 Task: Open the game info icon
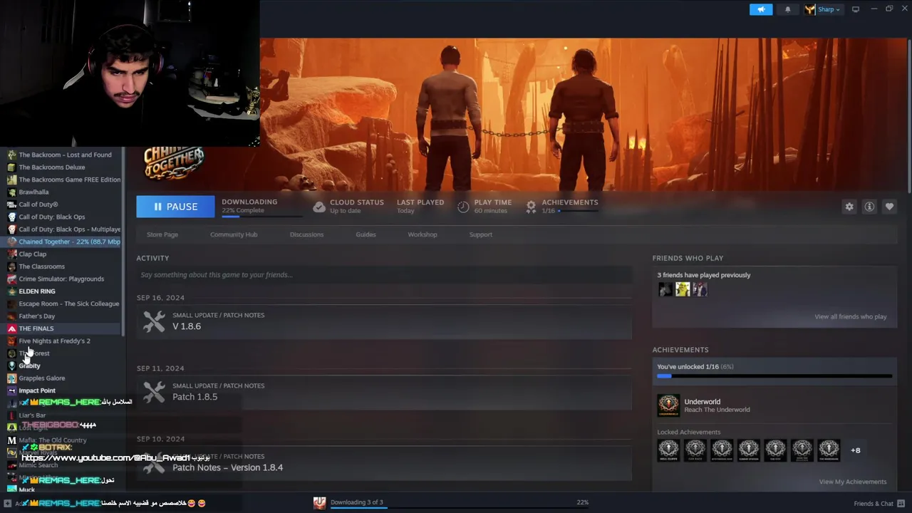pos(869,207)
